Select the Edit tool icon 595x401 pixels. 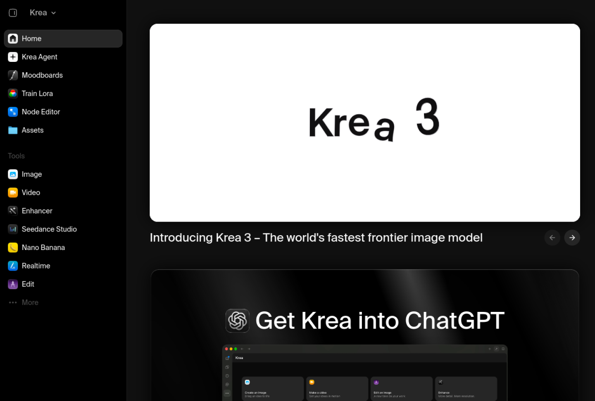tap(13, 284)
